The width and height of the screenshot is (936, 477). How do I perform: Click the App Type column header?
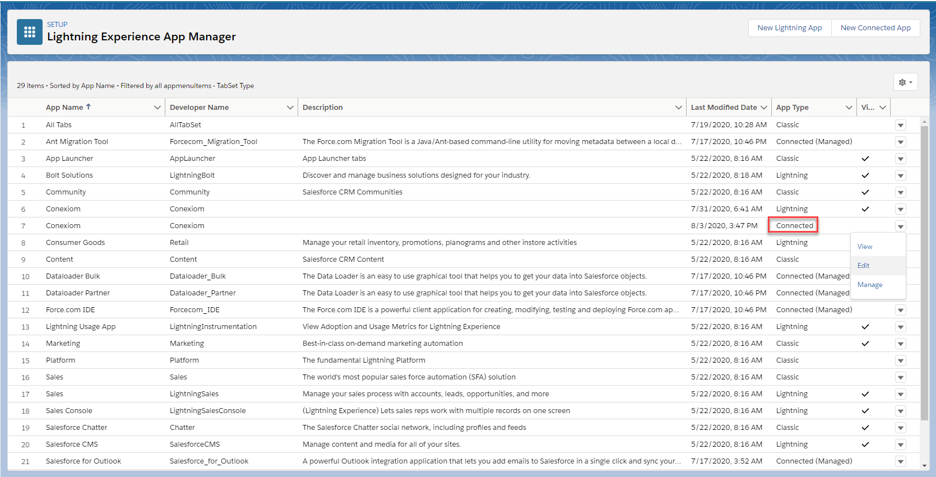point(792,108)
